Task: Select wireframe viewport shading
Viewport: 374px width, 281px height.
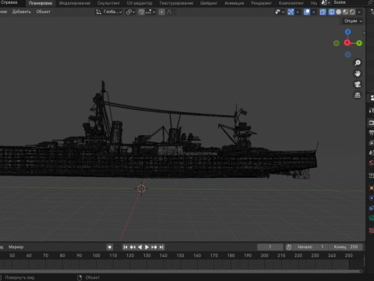Action: pyautogui.click(x=332, y=12)
